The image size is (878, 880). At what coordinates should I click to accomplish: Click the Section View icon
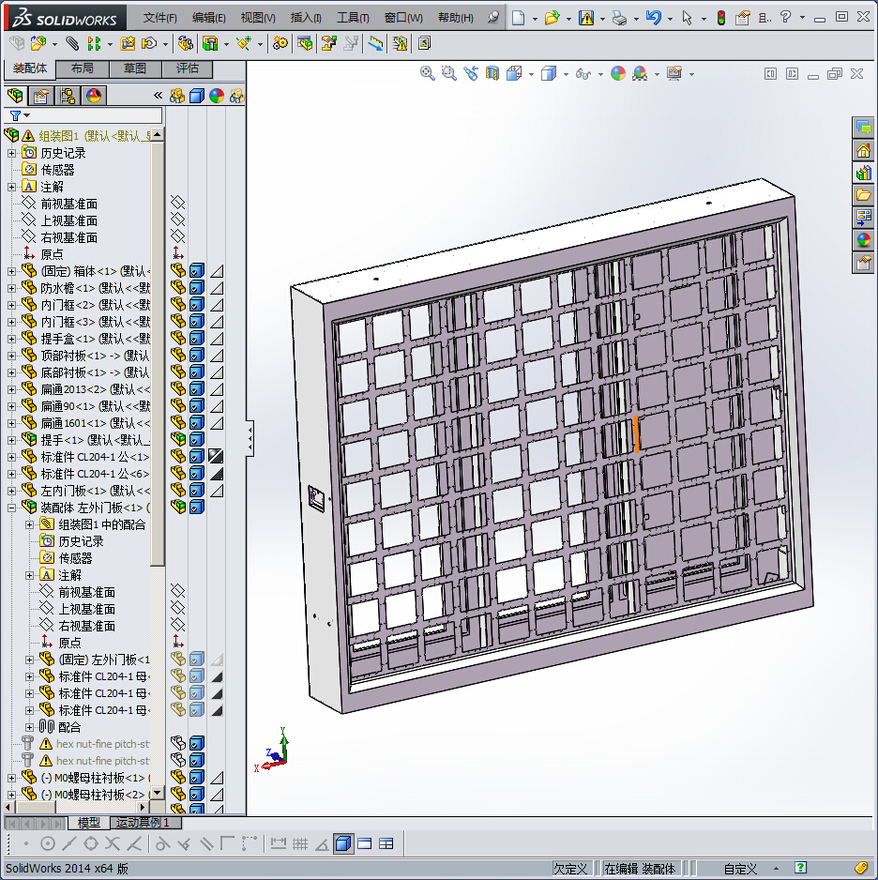coord(492,73)
